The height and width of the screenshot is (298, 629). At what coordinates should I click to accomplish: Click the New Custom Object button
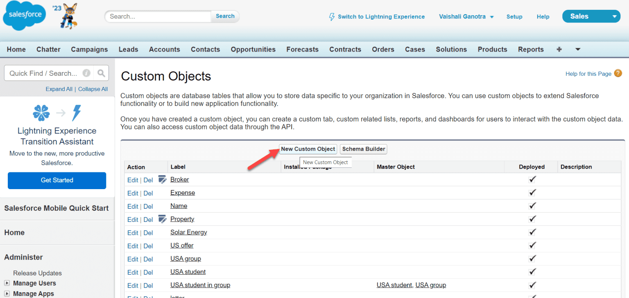308,149
